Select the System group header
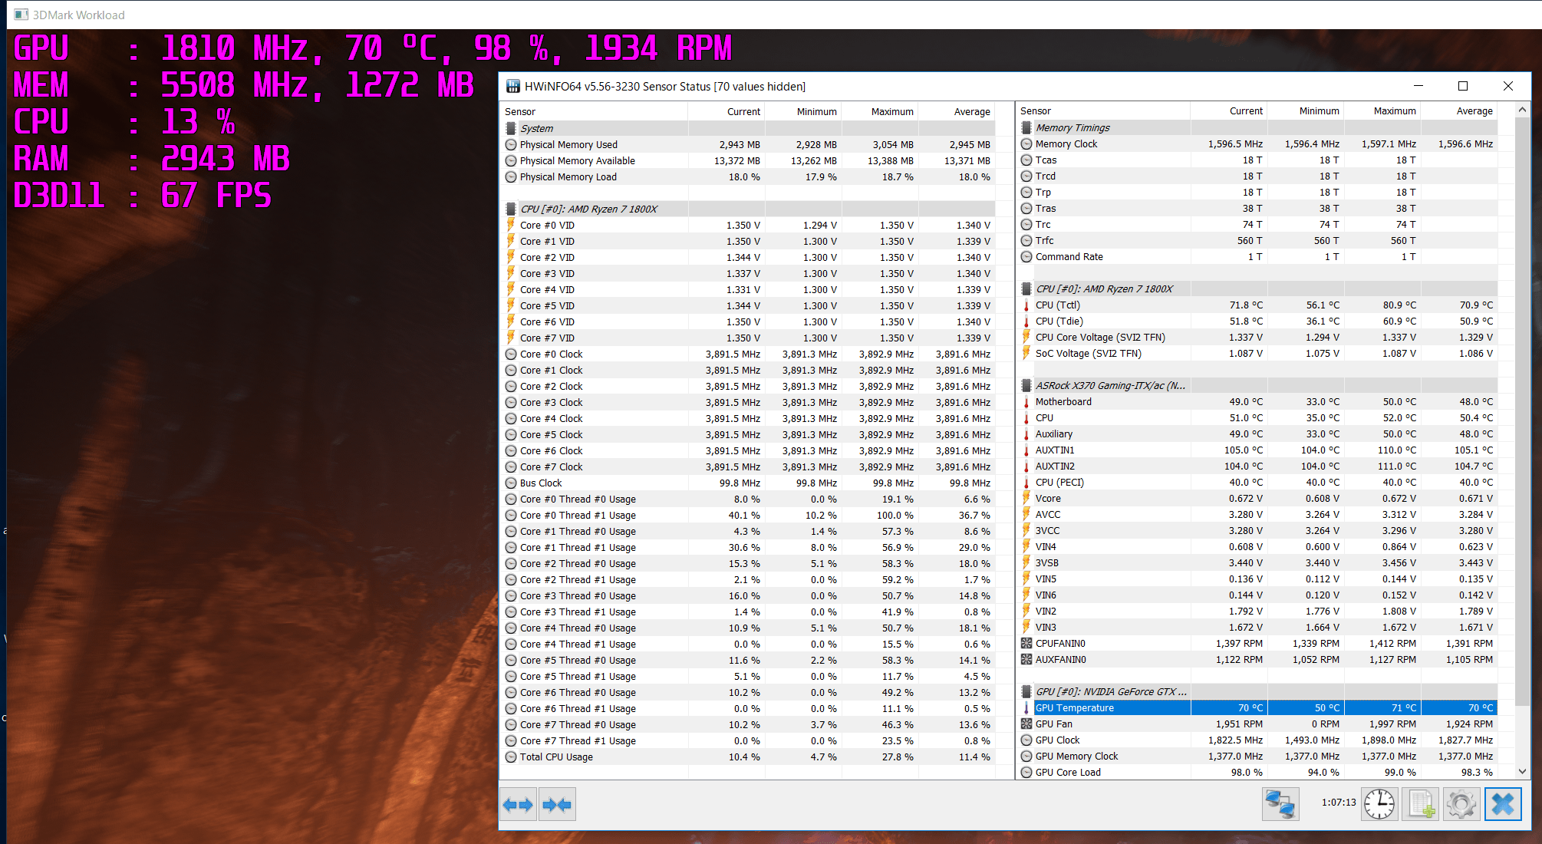 [x=536, y=128]
